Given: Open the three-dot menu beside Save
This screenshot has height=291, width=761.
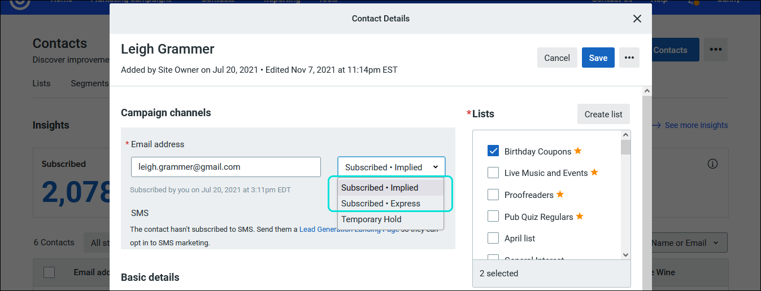Looking at the screenshot, I should click(629, 58).
